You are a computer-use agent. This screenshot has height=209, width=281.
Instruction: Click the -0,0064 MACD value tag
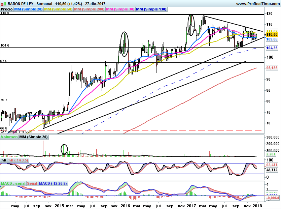click(x=273, y=198)
